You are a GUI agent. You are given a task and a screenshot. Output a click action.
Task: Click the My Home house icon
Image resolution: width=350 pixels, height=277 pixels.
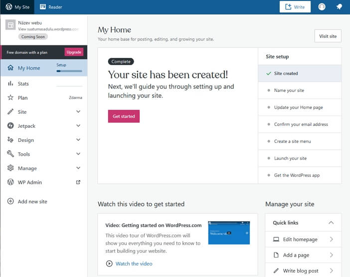10,68
